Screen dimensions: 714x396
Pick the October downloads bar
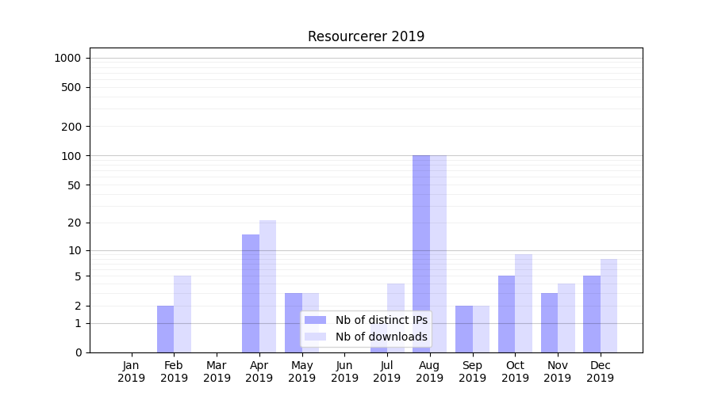(x=524, y=303)
